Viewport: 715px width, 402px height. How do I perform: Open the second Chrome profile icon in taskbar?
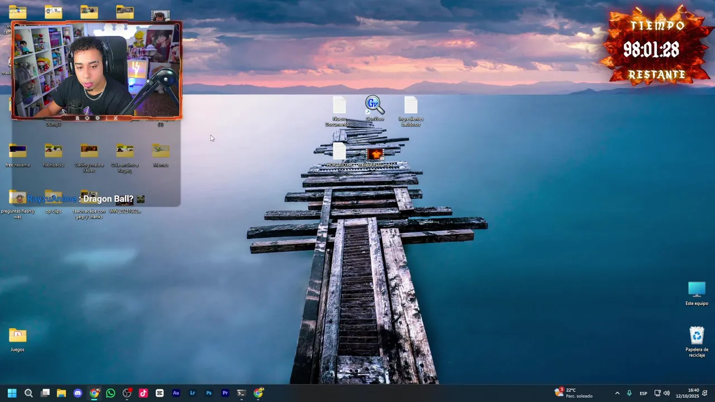(x=258, y=393)
